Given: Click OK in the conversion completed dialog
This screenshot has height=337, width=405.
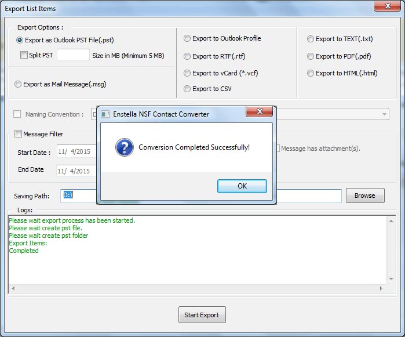Looking at the screenshot, I should [242, 186].
